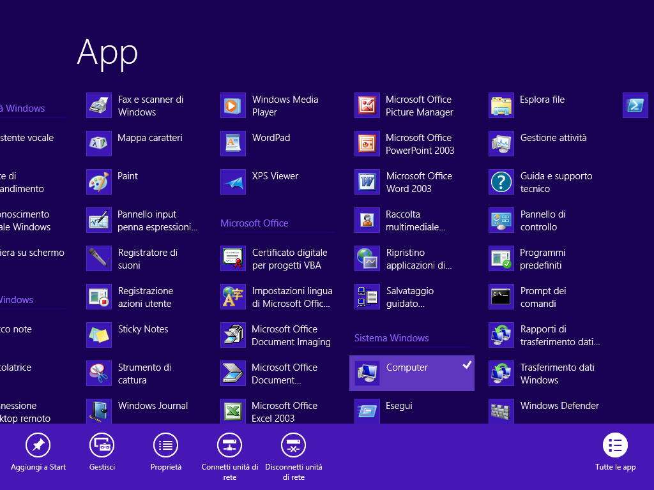This screenshot has width=654, height=490.
Task: Open Ripristino applicazioni icon
Action: tap(367, 259)
